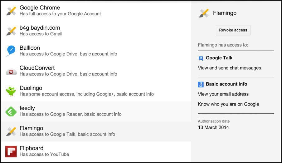Click 'Has full access to your Google Account' text

click(x=60, y=14)
